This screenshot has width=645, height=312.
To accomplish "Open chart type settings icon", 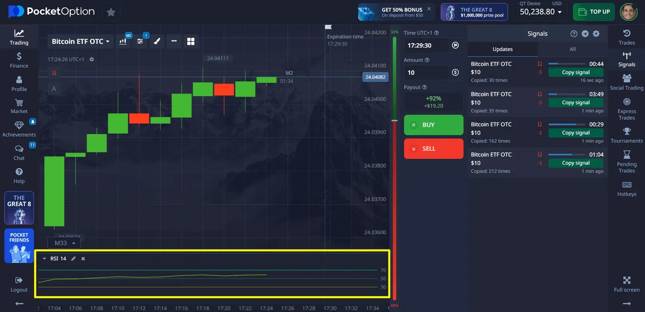I will 123,41.
